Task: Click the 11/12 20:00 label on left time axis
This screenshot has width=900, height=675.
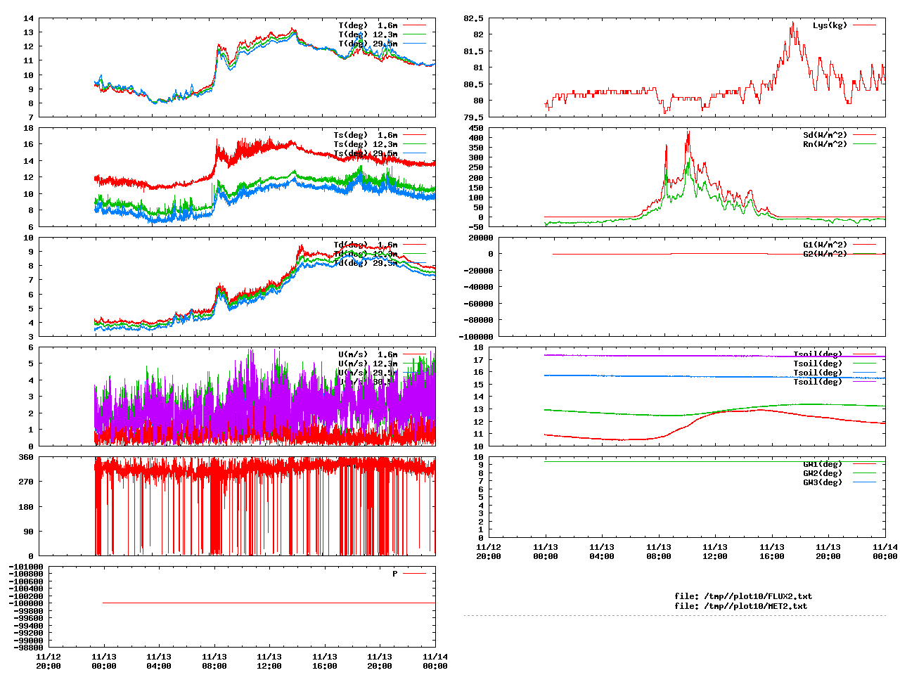Action: tap(49, 661)
